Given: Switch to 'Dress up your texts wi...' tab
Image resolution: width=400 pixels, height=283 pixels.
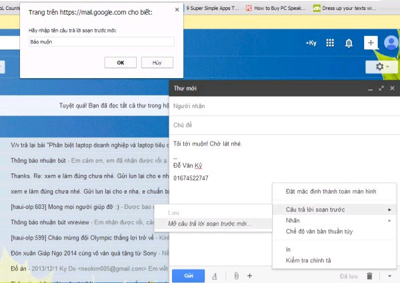Looking at the screenshot, I should point(345,8).
